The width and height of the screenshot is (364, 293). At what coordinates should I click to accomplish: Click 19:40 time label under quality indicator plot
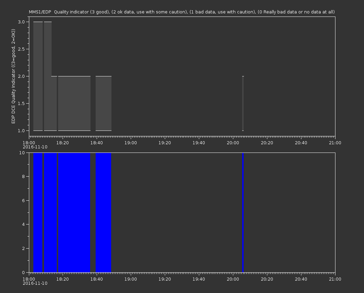coord(199,143)
